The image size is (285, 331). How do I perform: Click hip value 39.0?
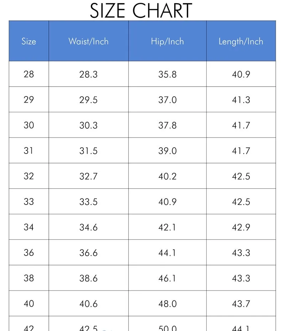coord(167,150)
